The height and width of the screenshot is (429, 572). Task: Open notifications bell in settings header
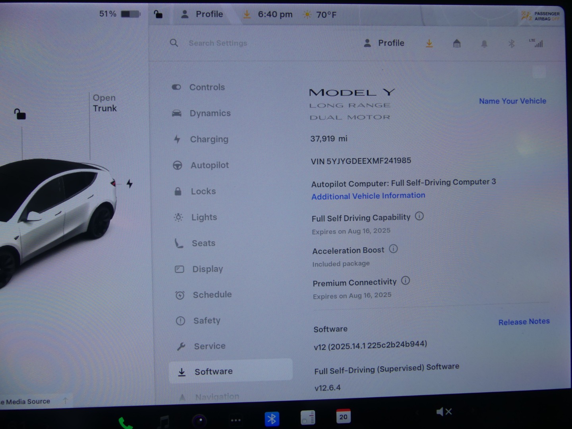click(484, 44)
